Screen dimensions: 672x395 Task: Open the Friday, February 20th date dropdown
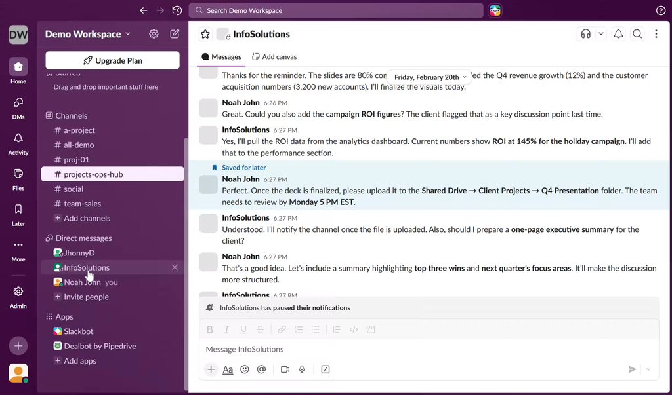(430, 77)
